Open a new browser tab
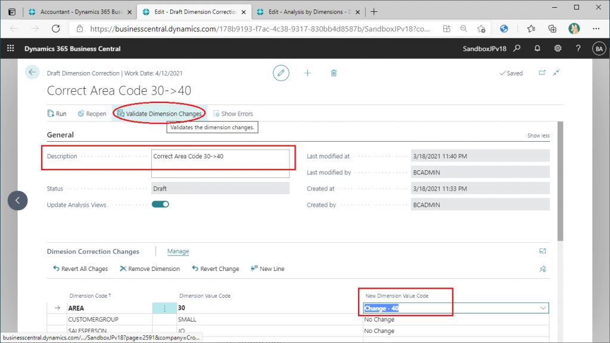 point(374,12)
